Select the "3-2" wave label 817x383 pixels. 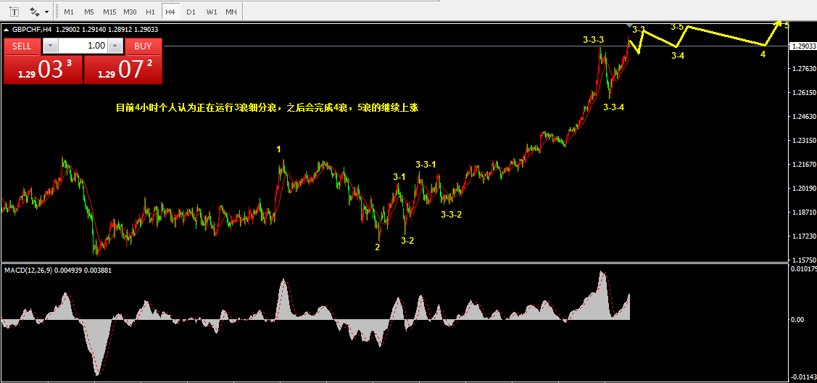(407, 240)
